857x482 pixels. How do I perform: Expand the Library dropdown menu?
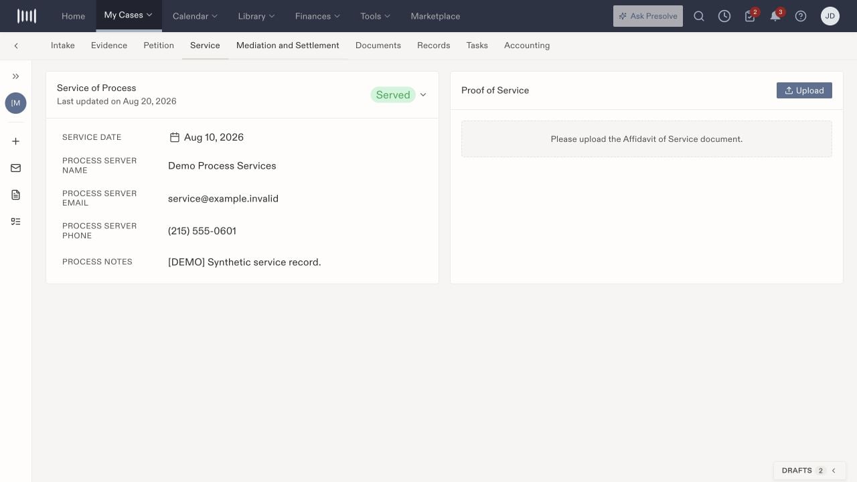(x=256, y=16)
